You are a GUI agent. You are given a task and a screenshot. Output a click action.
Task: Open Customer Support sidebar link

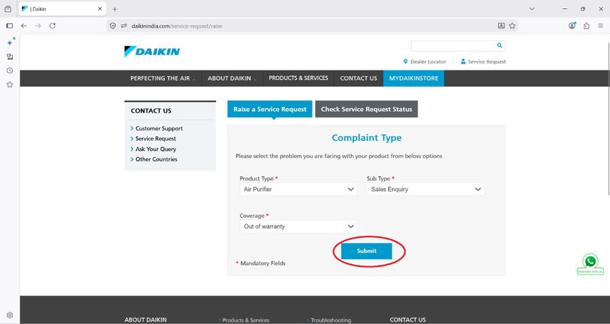click(x=159, y=128)
